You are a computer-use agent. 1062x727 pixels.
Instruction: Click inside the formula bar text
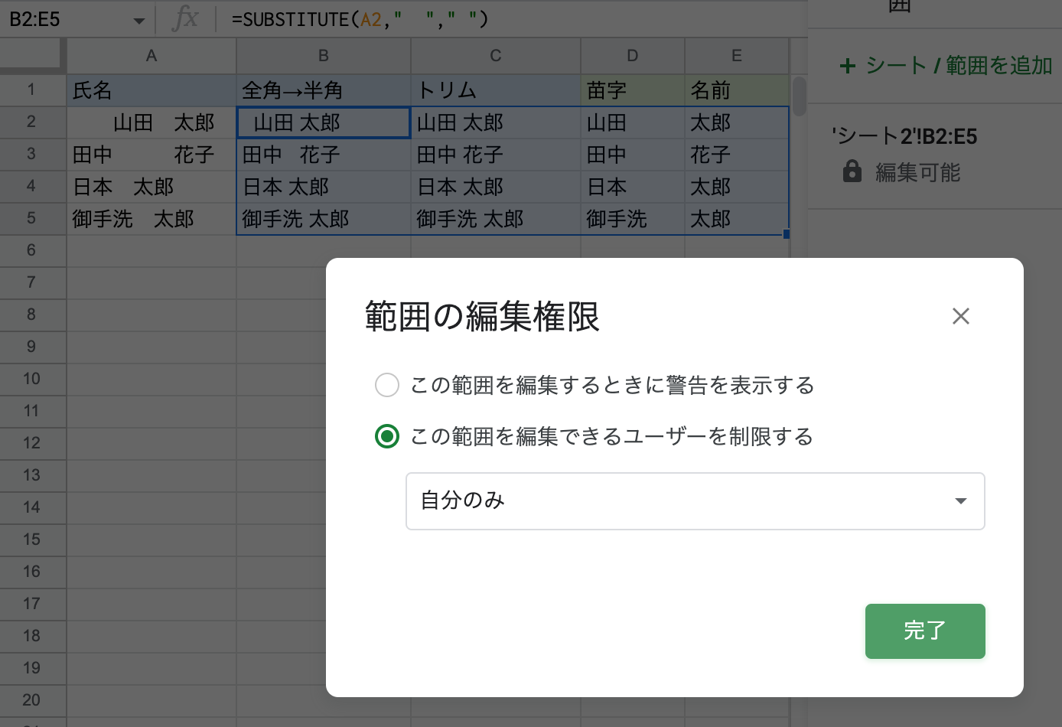[x=360, y=19]
